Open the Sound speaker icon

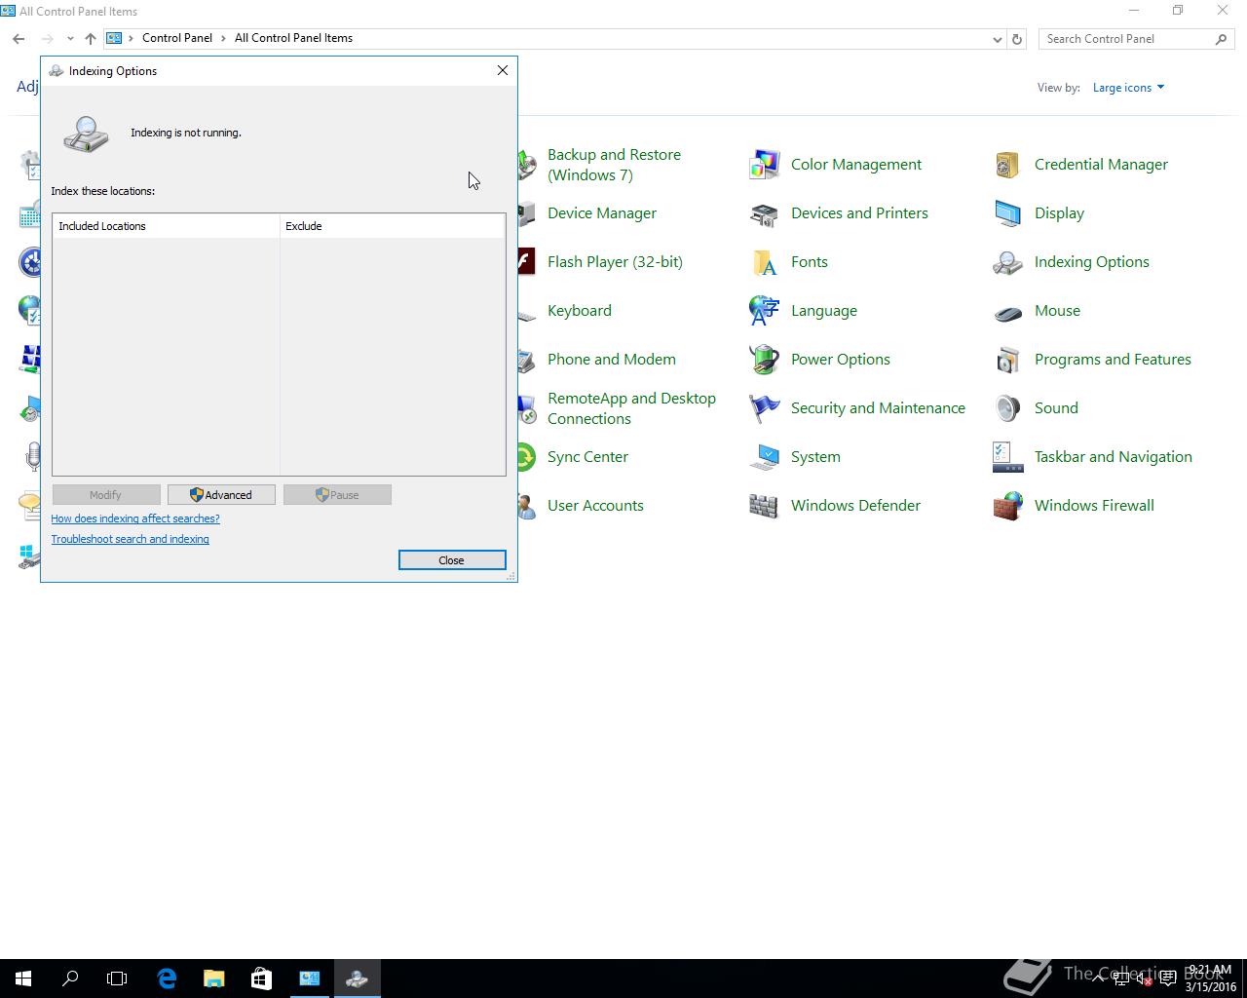tap(1007, 408)
